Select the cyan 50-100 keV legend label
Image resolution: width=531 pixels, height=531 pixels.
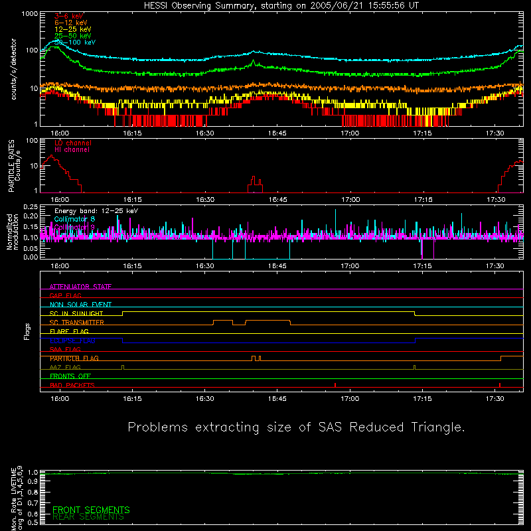[x=75, y=42]
